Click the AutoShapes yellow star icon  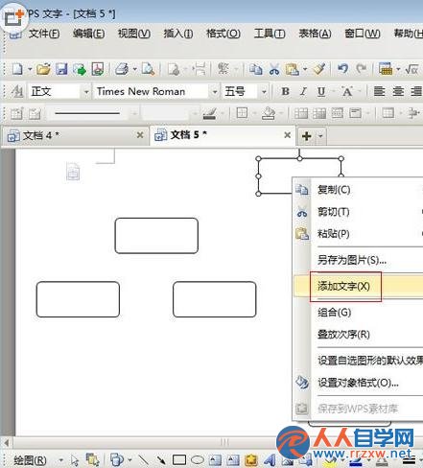click(x=251, y=460)
